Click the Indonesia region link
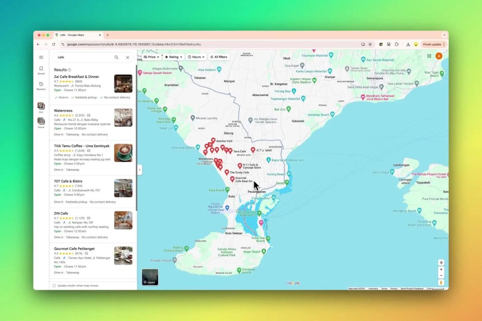Image resolution: width=482 pixels, height=321 pixels. click(373, 288)
